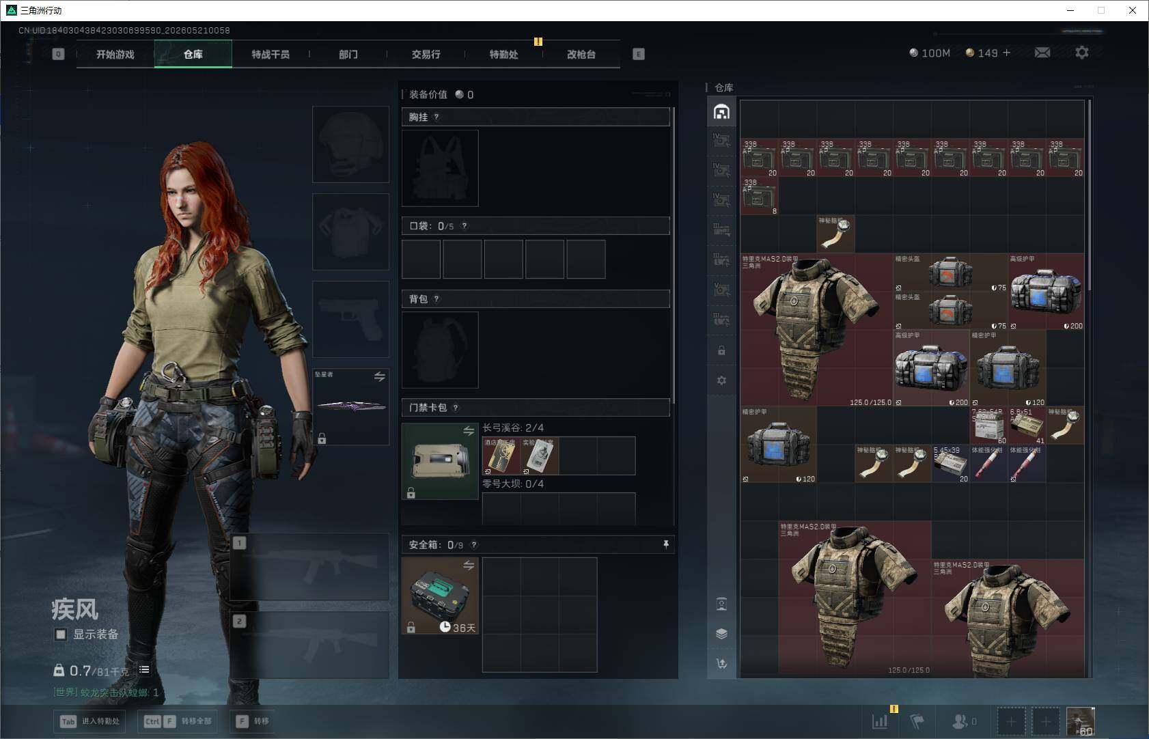This screenshot has height=739, width=1149.
Task: Select the 仓库 tab
Action: click(x=193, y=54)
